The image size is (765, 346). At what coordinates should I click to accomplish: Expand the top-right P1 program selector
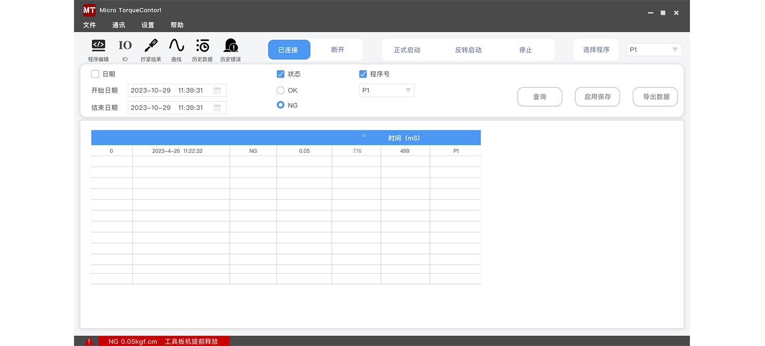click(654, 49)
